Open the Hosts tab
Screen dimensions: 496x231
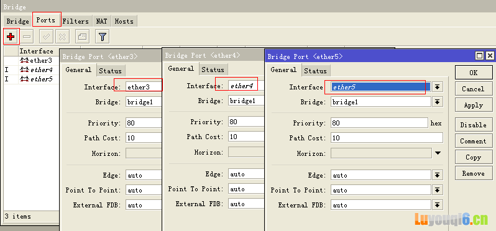point(124,21)
